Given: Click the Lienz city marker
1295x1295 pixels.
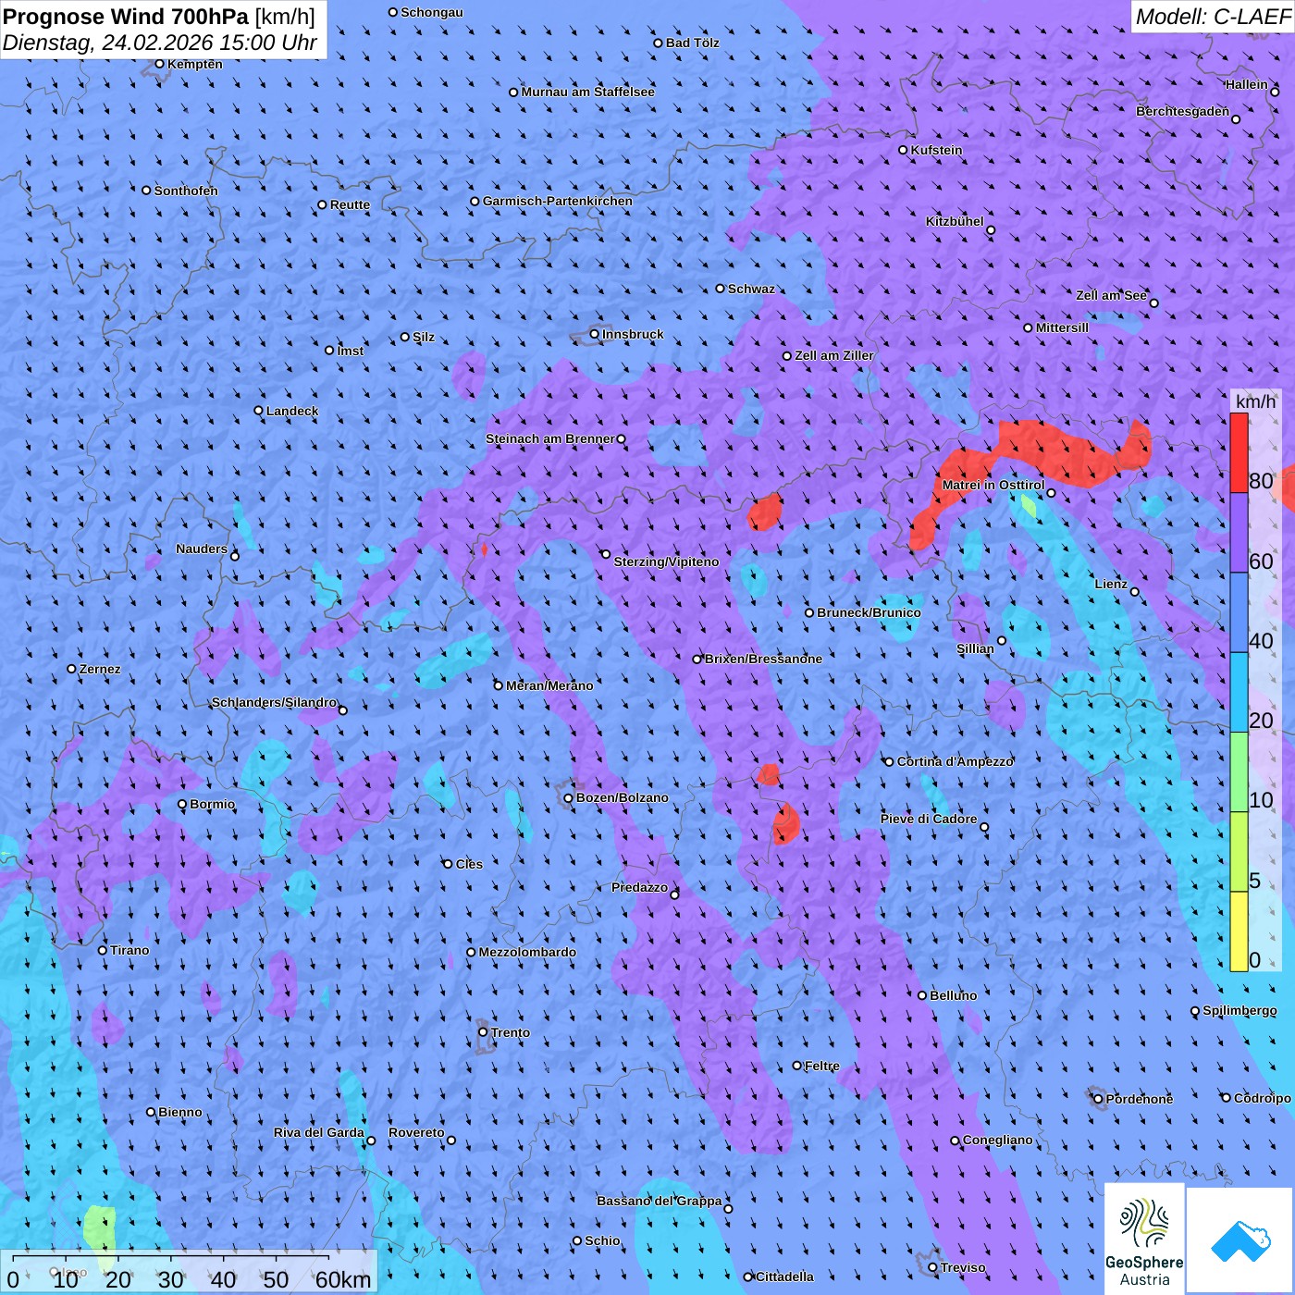Looking at the screenshot, I should tap(1135, 592).
